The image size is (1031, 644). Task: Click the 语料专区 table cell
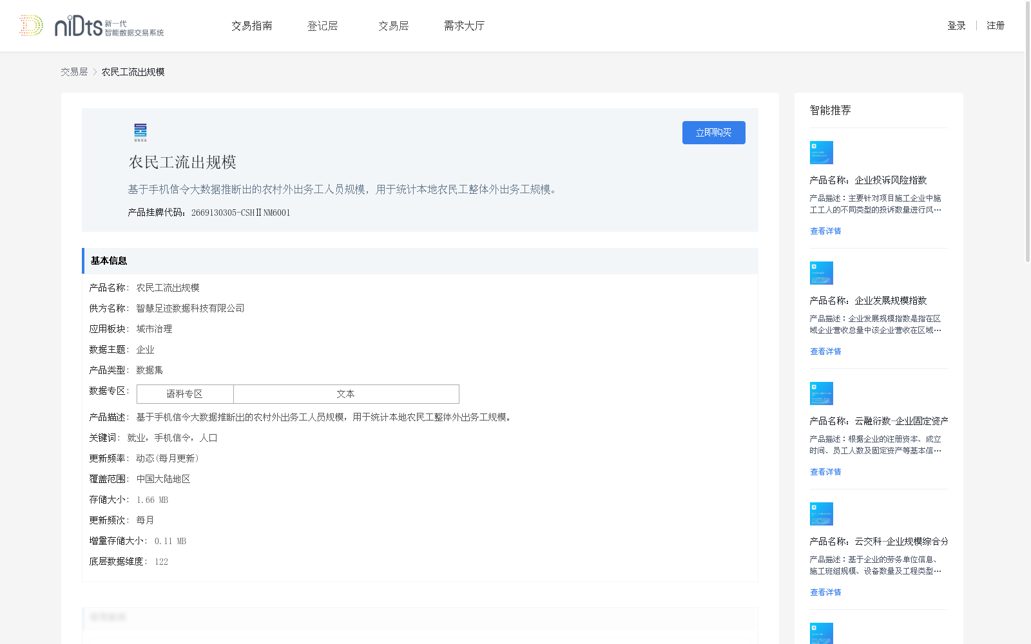185,394
